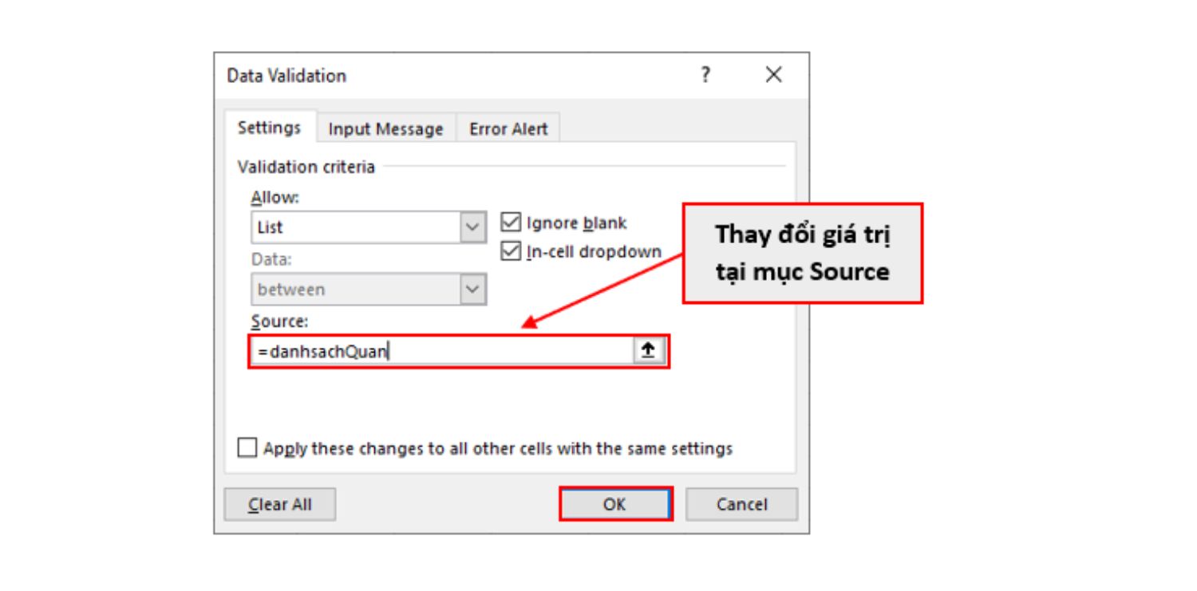Switch to the Error Alert tab

point(508,128)
